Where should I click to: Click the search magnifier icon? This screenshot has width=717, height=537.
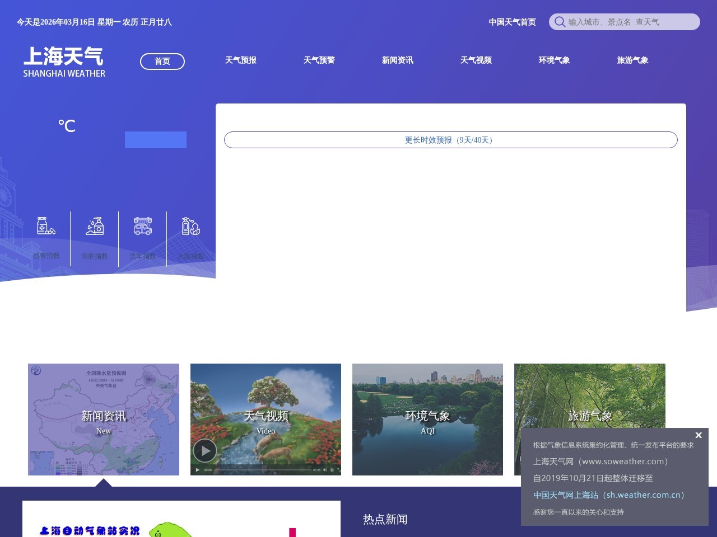560,22
